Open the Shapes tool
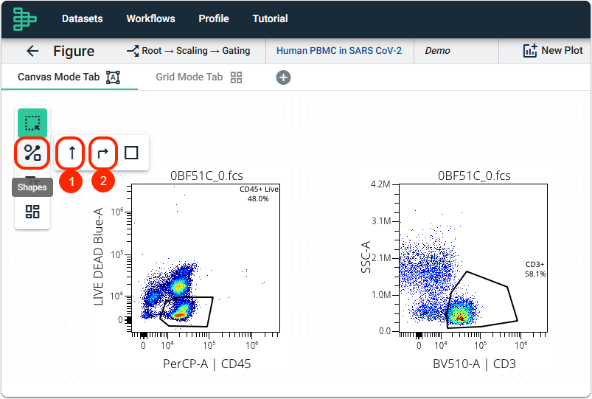This screenshot has width=592, height=399. 32,153
